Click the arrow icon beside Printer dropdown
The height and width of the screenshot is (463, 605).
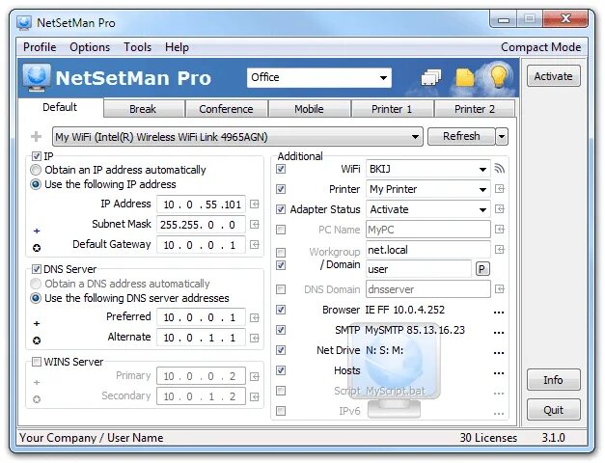(x=500, y=189)
